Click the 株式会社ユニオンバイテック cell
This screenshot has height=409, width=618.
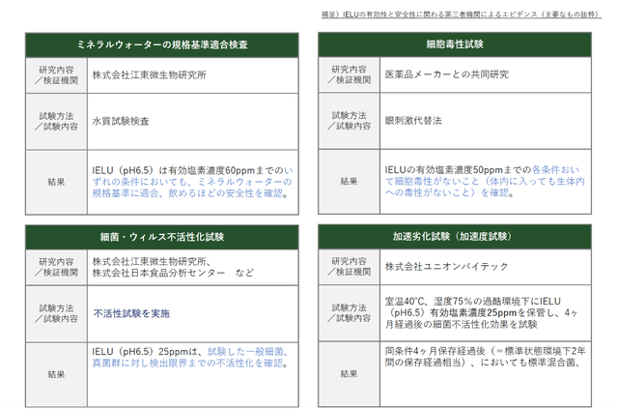[443, 267]
